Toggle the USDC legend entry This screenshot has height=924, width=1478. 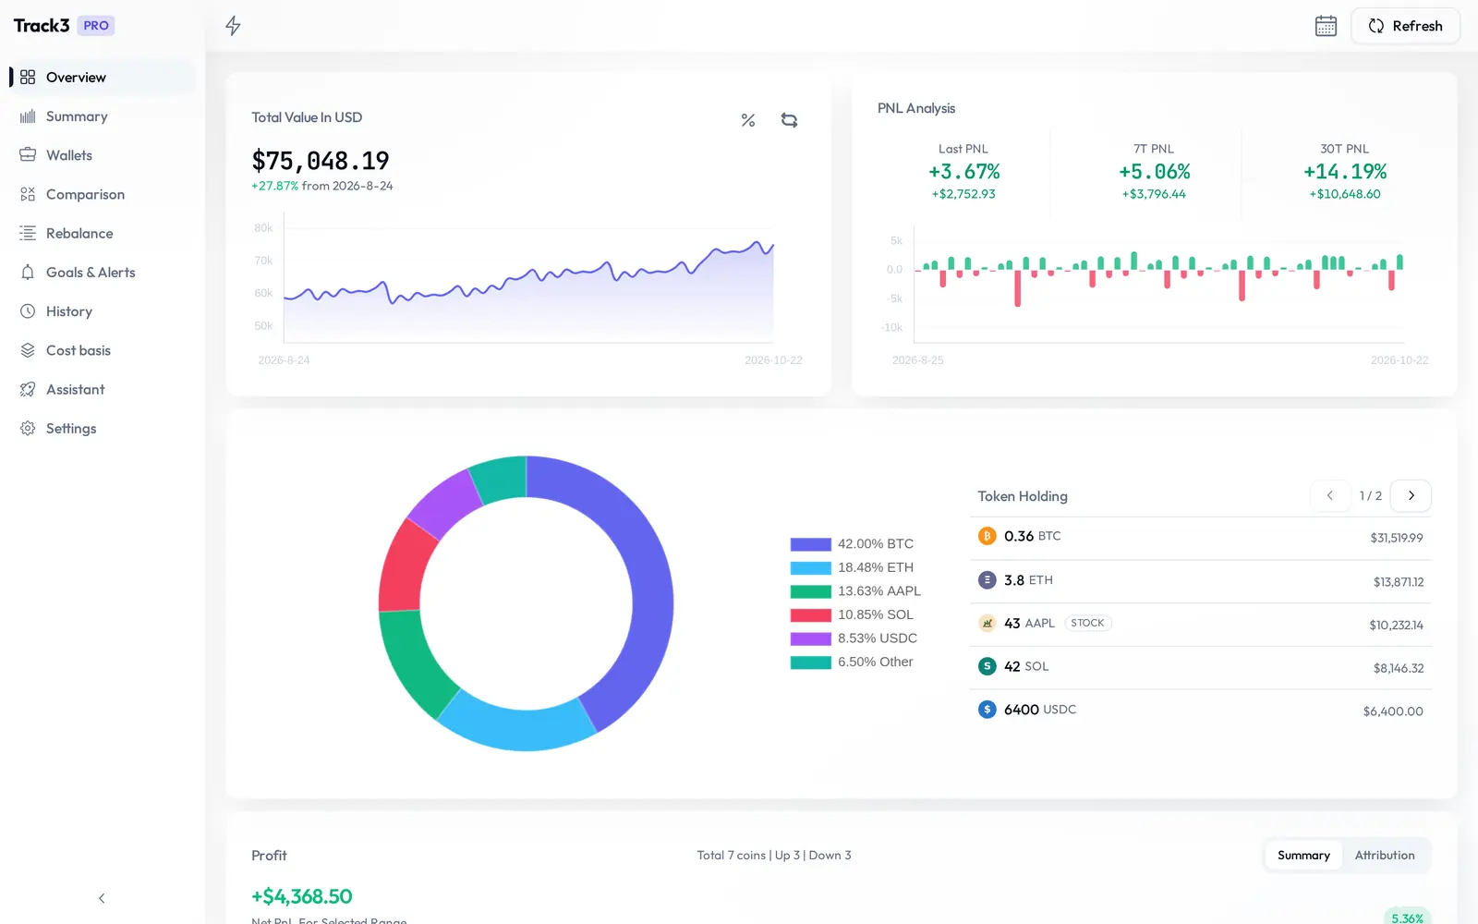(x=854, y=638)
